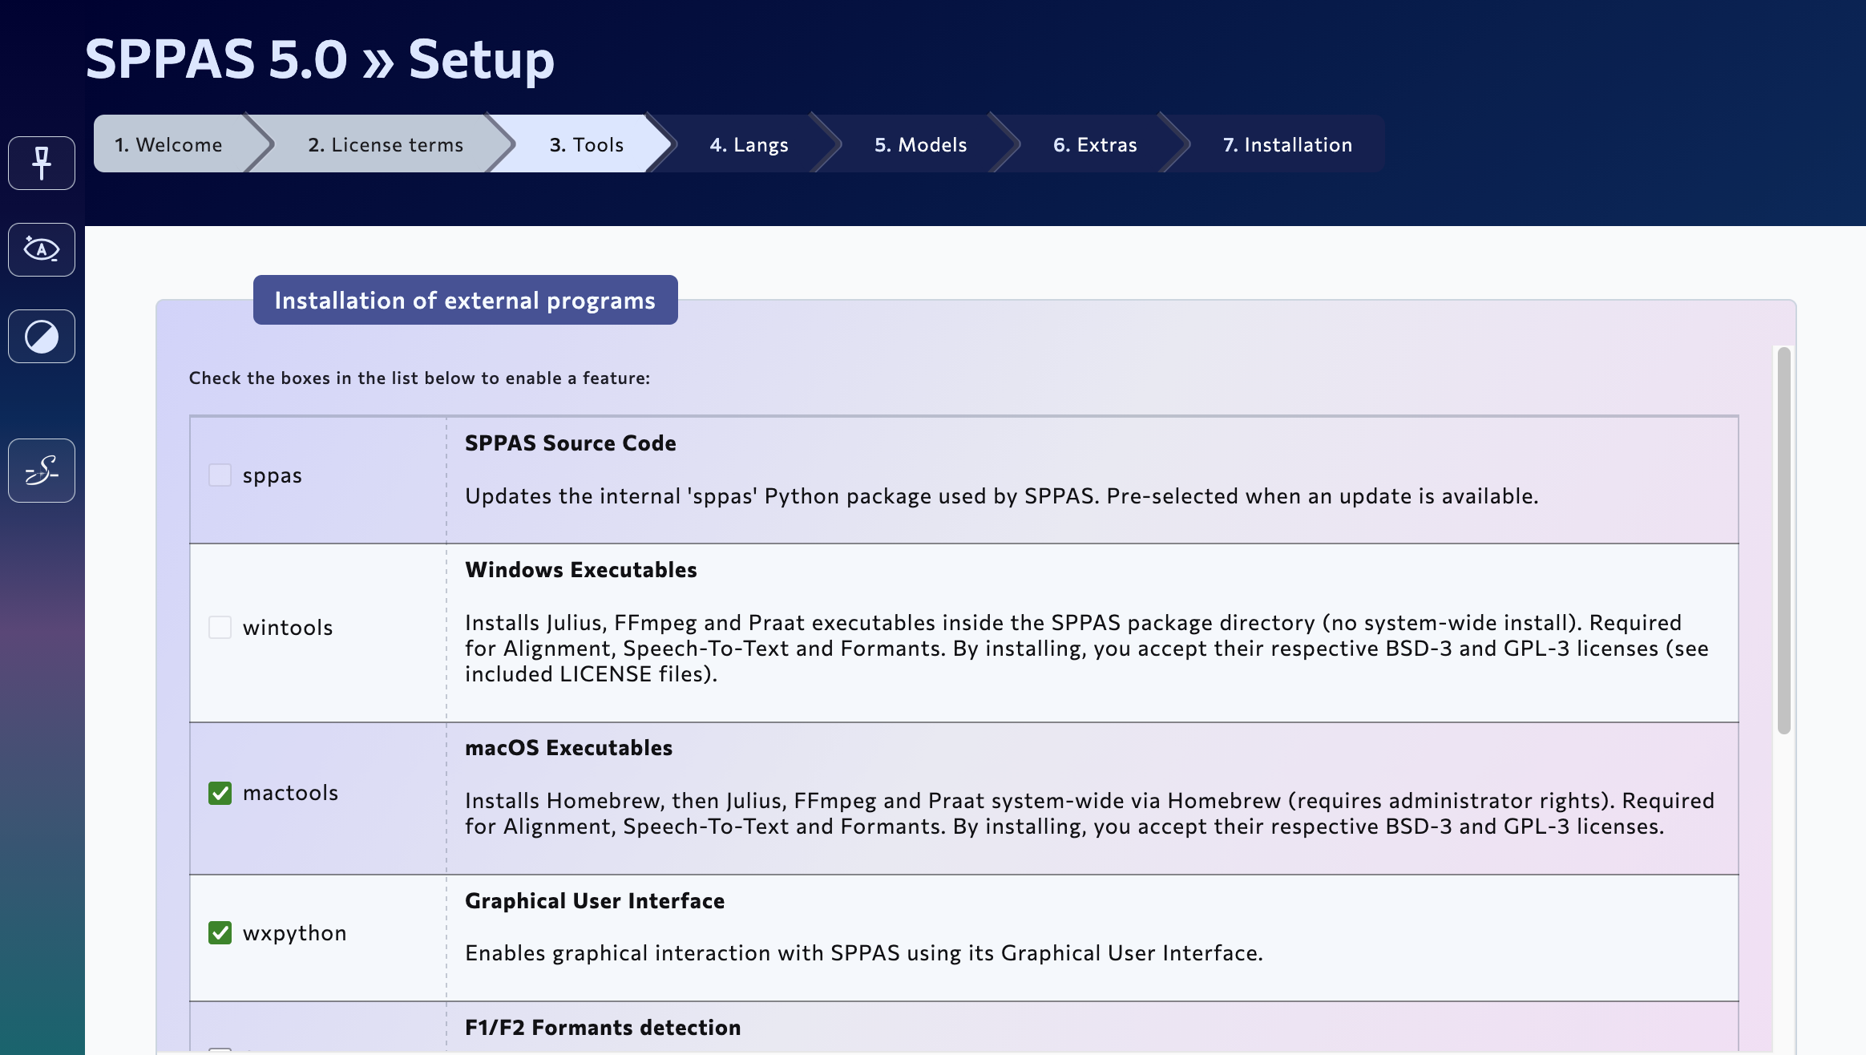
Task: Open the License terms step
Action: click(x=385, y=144)
